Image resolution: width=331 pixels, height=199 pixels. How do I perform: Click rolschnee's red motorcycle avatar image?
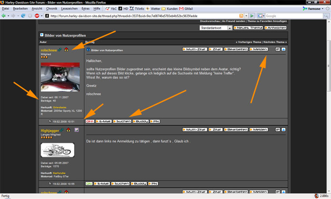[x=60, y=77]
